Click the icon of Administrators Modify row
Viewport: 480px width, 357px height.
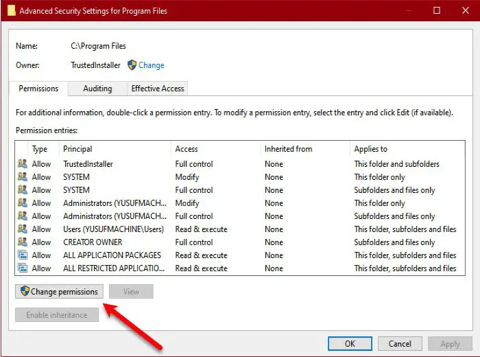[x=23, y=203]
